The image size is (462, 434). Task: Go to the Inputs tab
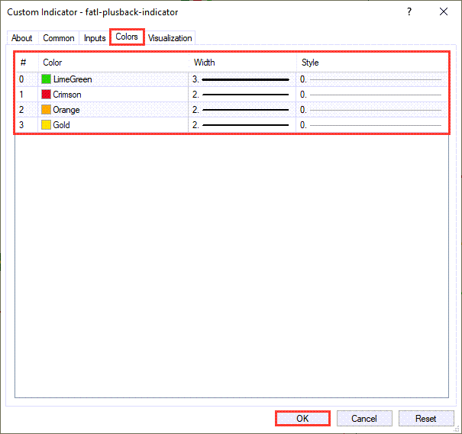pyautogui.click(x=94, y=38)
